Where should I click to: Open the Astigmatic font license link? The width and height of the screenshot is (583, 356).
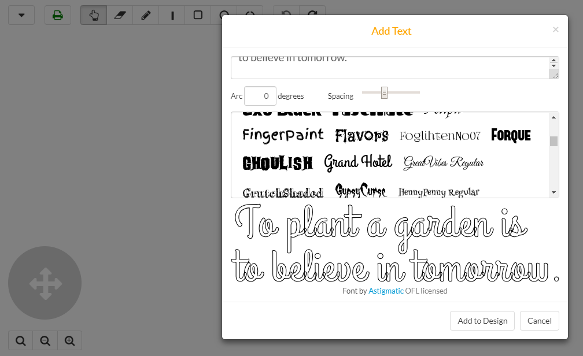coord(386,291)
